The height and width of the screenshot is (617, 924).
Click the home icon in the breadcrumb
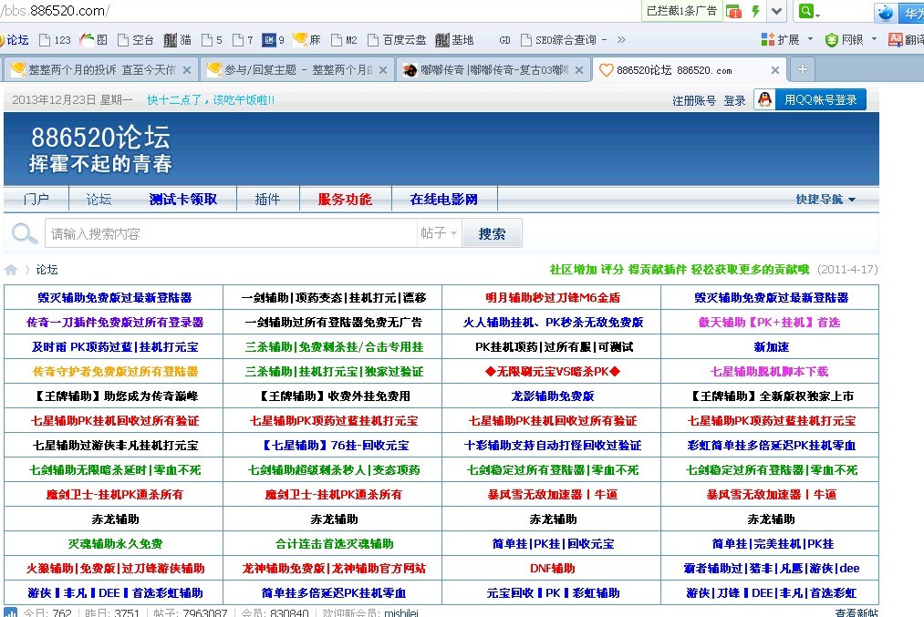pyautogui.click(x=11, y=270)
